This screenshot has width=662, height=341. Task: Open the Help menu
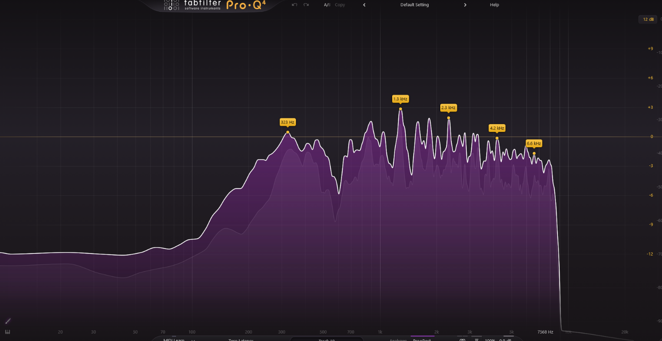coord(495,5)
